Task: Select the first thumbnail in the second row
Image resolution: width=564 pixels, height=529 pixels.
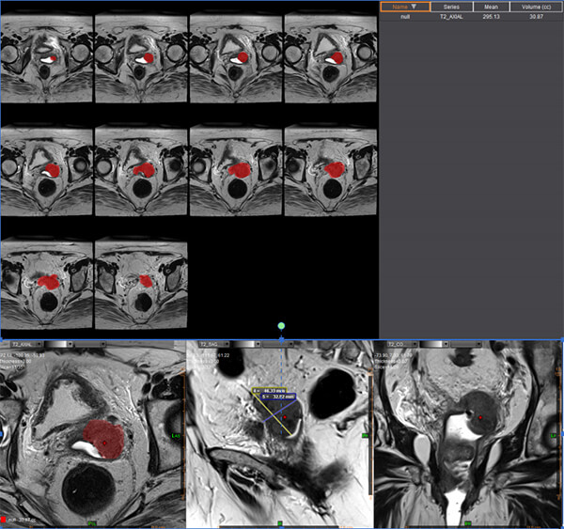Action: pos(47,171)
